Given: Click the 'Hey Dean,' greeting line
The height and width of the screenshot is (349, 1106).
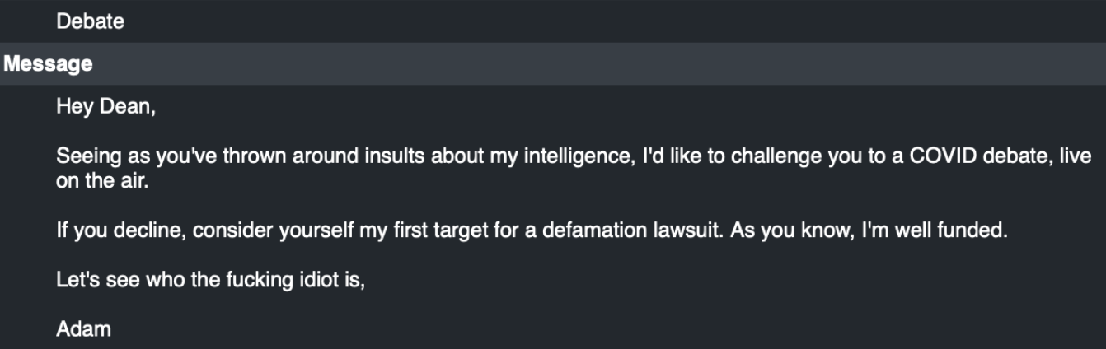Looking at the screenshot, I should [105, 107].
